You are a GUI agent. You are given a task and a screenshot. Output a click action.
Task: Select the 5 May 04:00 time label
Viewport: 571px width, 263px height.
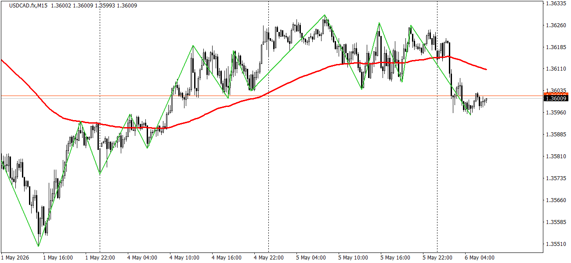(311, 258)
